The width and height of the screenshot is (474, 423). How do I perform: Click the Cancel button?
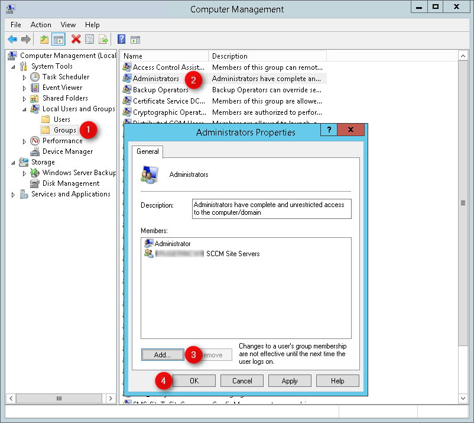(x=242, y=380)
